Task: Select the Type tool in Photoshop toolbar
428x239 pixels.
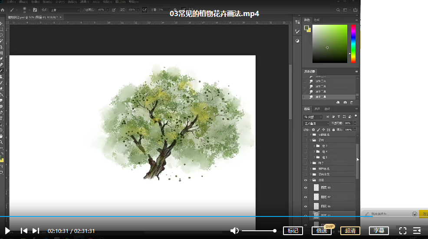Action: [2, 118]
